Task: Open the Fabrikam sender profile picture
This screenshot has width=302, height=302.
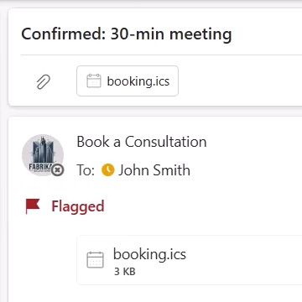Action: (43, 155)
